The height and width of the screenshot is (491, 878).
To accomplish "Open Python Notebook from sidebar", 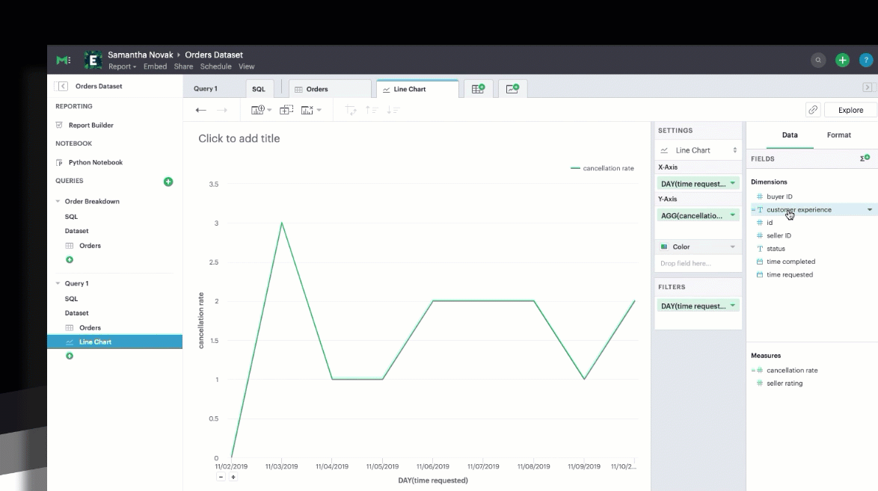I will 95,162.
